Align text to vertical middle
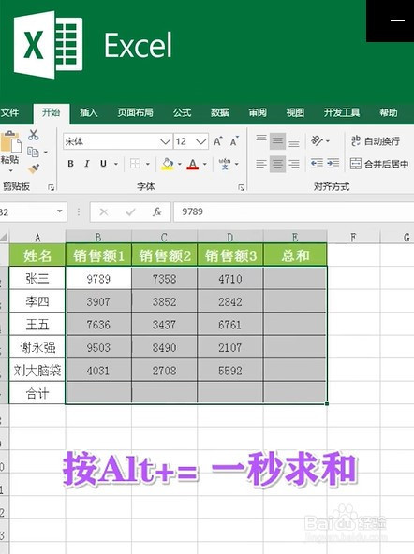This screenshot has height=554, width=414. click(x=277, y=141)
